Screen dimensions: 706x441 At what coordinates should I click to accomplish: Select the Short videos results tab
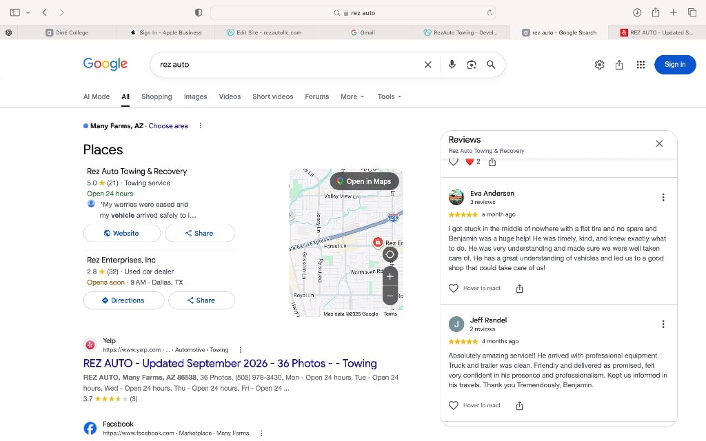[272, 96]
